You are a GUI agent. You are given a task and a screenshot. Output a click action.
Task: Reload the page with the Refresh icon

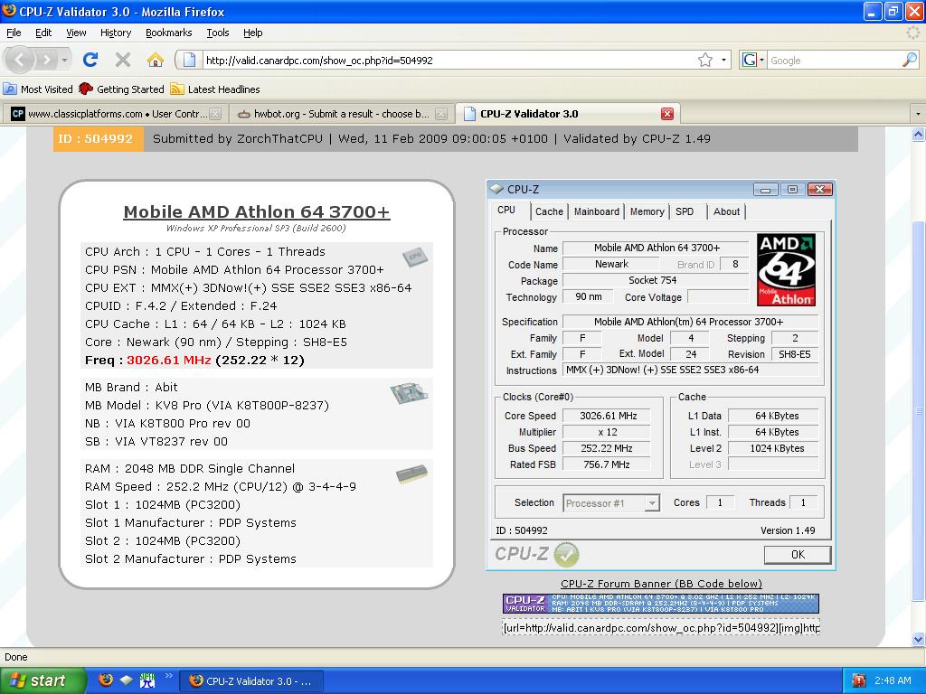(90, 60)
